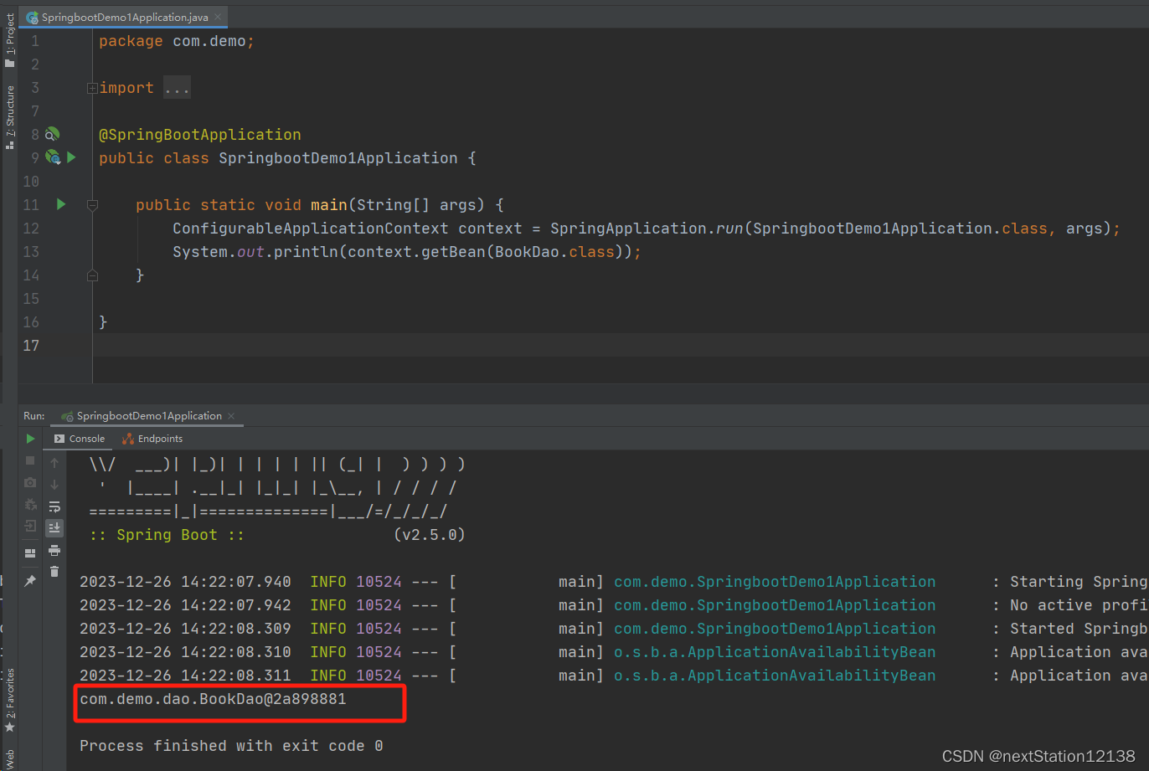Click BookDao.class in the println call

(x=555, y=252)
